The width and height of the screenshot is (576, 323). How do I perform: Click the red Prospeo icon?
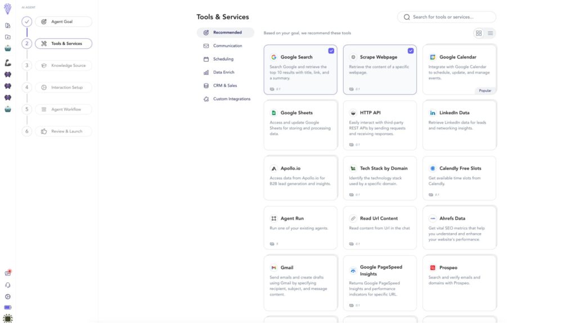(433, 268)
